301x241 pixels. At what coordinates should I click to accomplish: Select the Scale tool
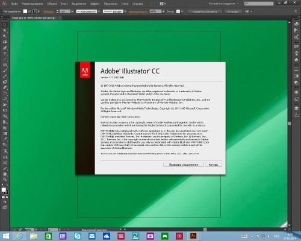[x=5, y=99]
